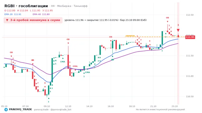Click the 23.10 date axis label
Screen dimensions: 202x113
(x=175, y=106)
